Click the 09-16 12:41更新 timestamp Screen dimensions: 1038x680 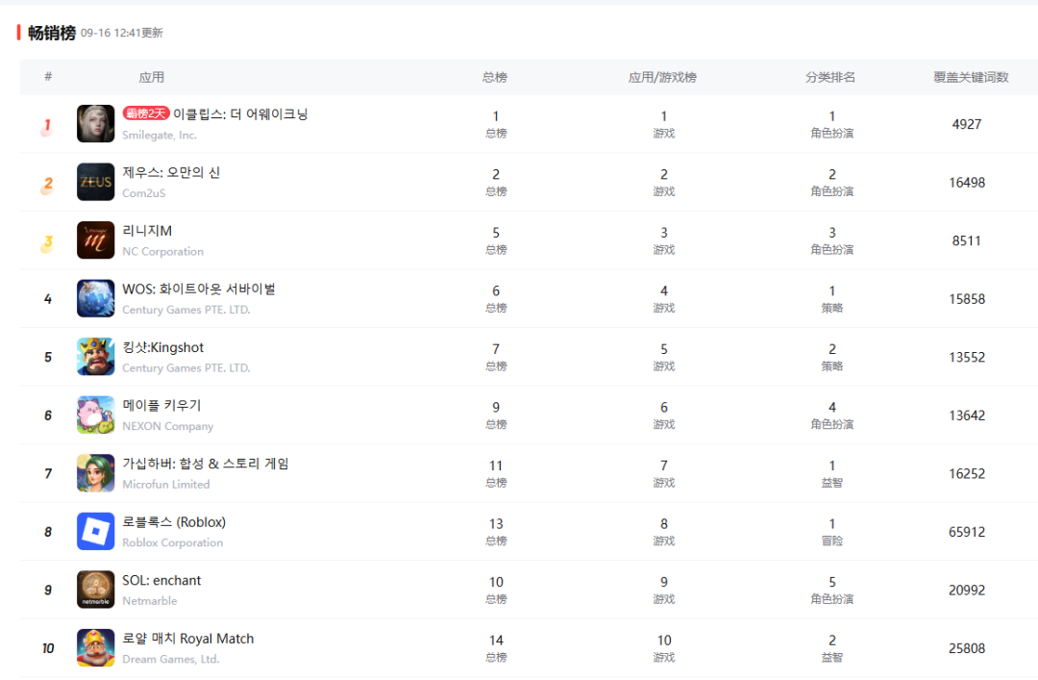[122, 33]
